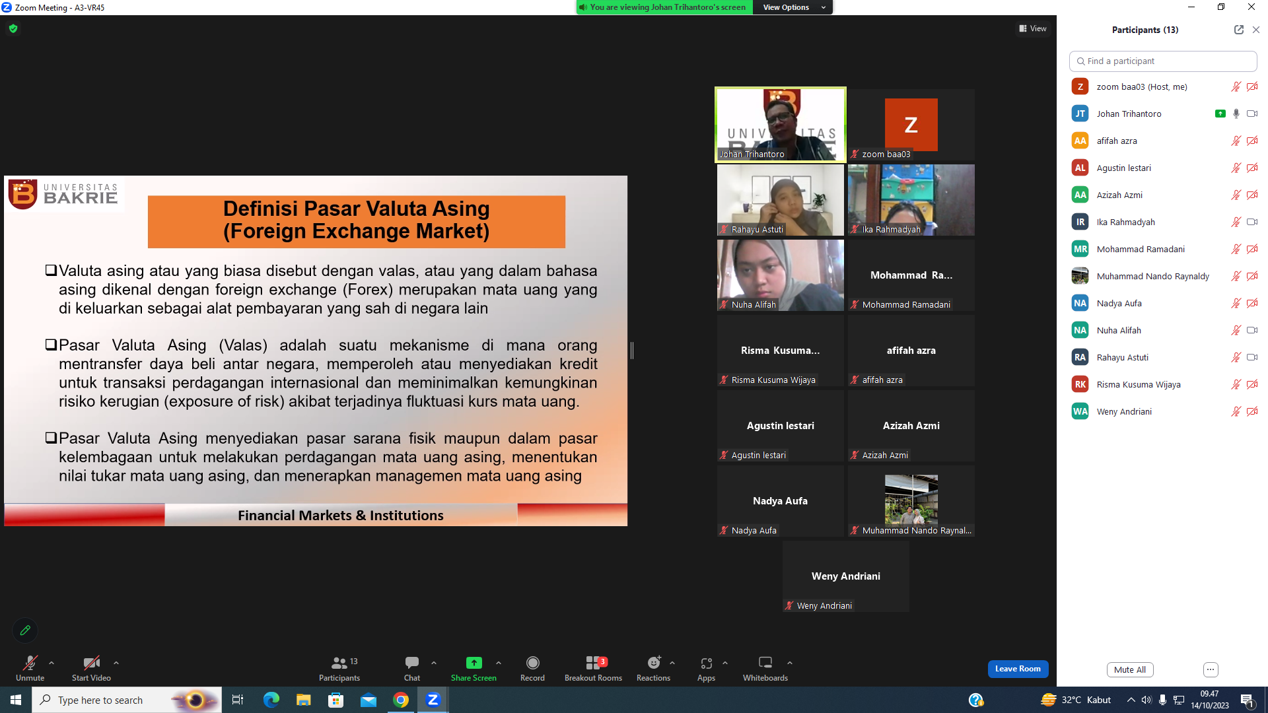Click the shared slide resize handle
Screen dimensions: 1268x713
tap(632, 351)
